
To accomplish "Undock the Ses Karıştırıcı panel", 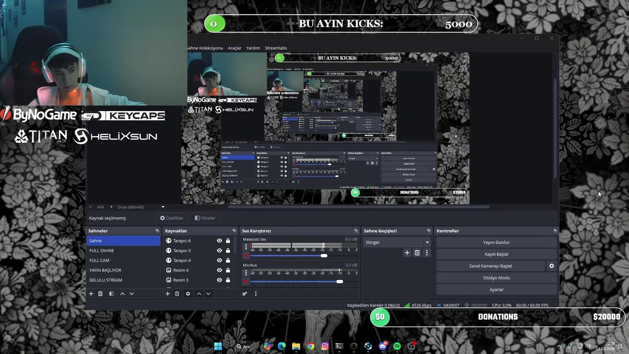I will tap(356, 231).
